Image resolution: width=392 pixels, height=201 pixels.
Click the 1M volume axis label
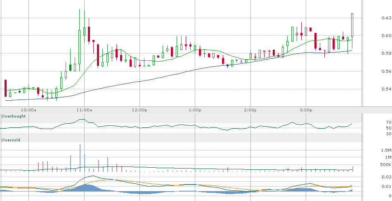click(x=388, y=157)
